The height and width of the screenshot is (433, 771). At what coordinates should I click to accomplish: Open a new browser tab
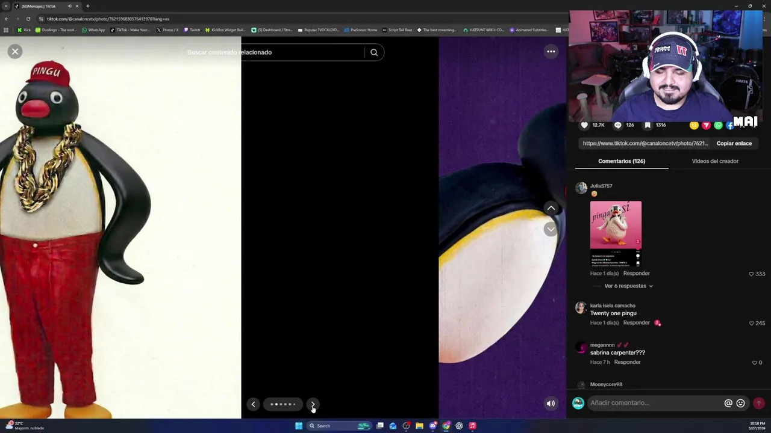[x=88, y=6]
